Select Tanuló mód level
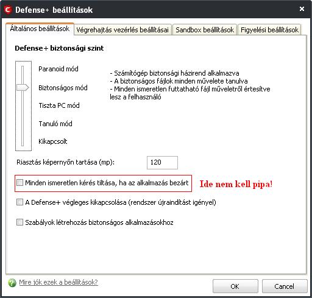Screen dimensions: 312x298 (x=55, y=124)
